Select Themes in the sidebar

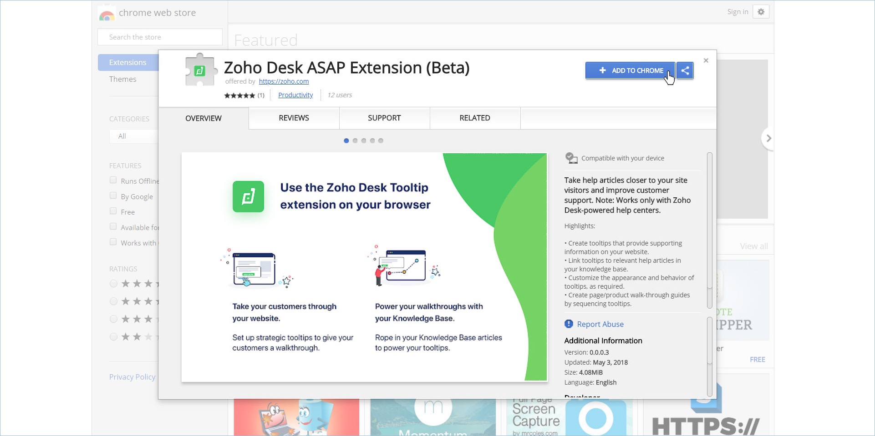[x=122, y=79]
